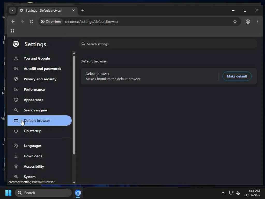
Task: Show hidden system tray icons
Action: tap(223, 193)
